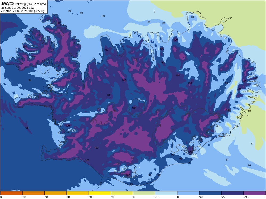
Task: Click the humidity value '94' on the map
Action: pos(30,80)
